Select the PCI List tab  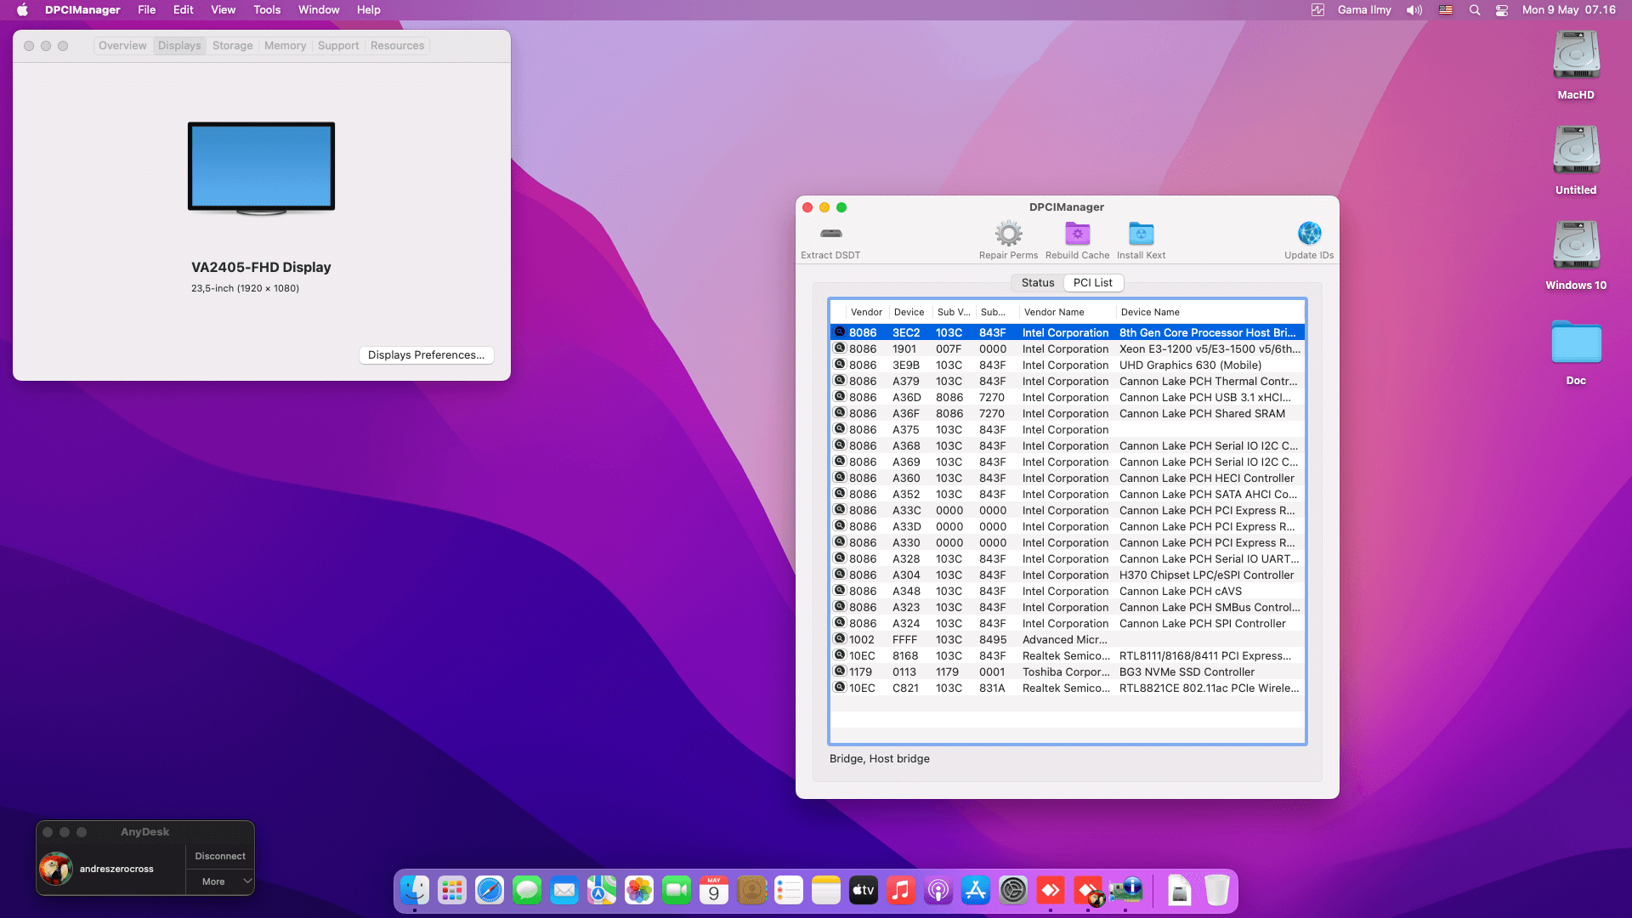(1093, 283)
